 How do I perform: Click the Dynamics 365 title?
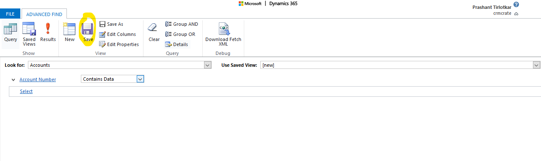click(x=283, y=3)
